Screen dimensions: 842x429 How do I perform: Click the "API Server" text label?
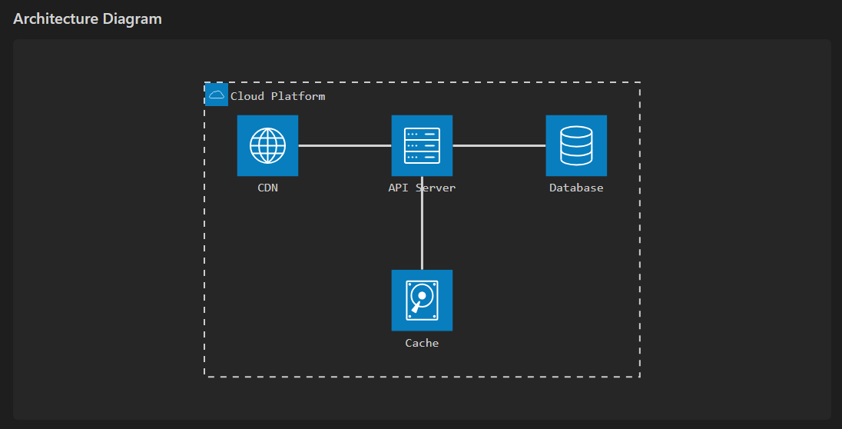(422, 188)
